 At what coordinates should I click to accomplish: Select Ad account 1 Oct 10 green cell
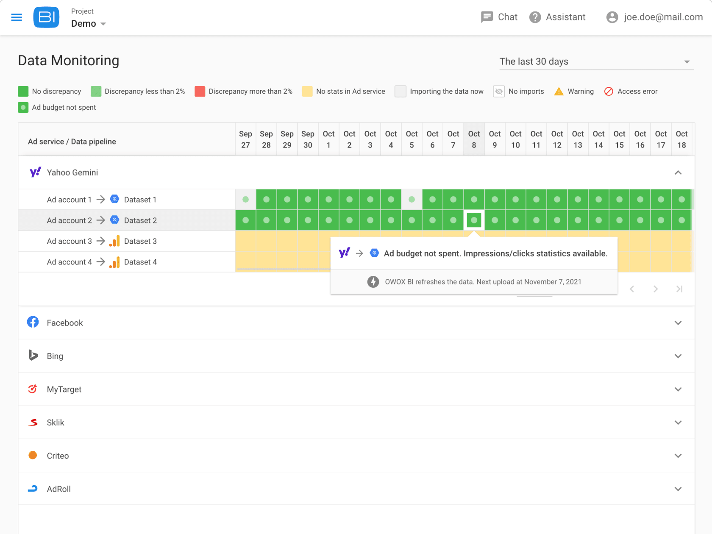(515, 199)
